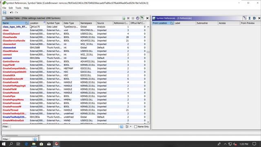The width and height of the screenshot is (261, 147).
Task: Close the Symbol Table panel
Action: [147, 18]
